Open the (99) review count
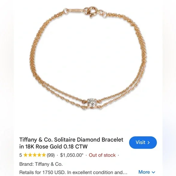176x176 pixels. coord(51,155)
